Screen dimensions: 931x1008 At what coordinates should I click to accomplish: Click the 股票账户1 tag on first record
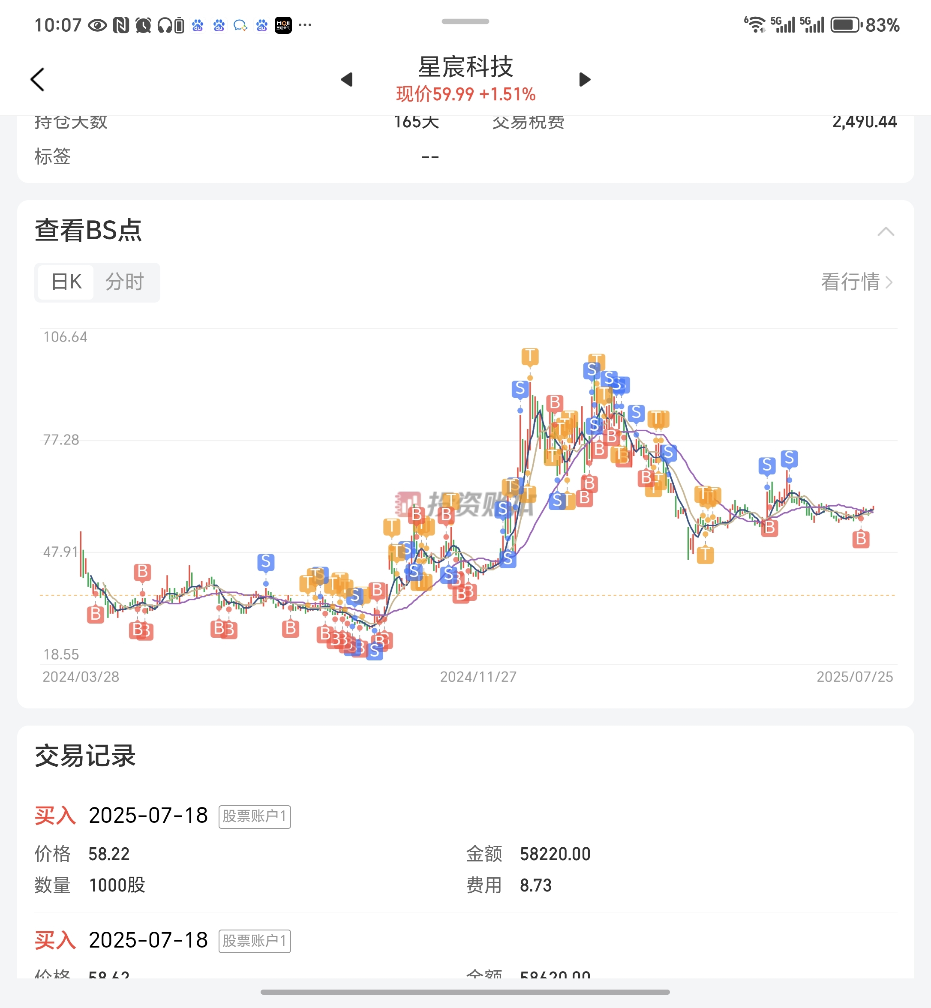[x=255, y=816]
